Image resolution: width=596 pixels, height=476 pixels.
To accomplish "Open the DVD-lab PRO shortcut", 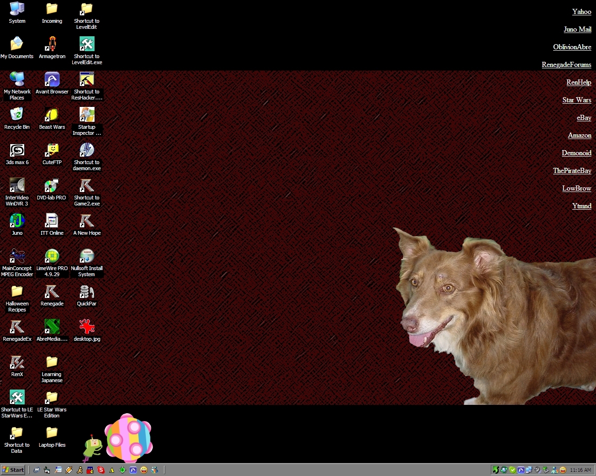I will (52, 185).
